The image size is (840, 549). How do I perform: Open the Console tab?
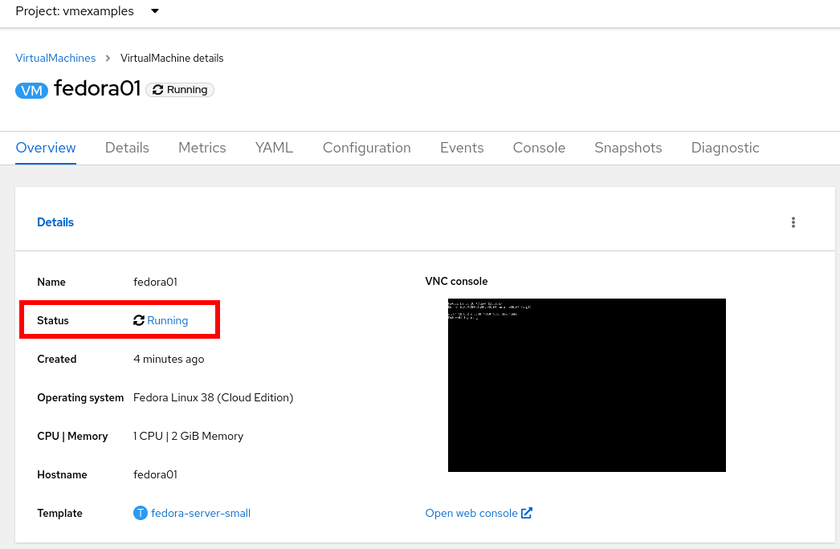[x=538, y=148]
